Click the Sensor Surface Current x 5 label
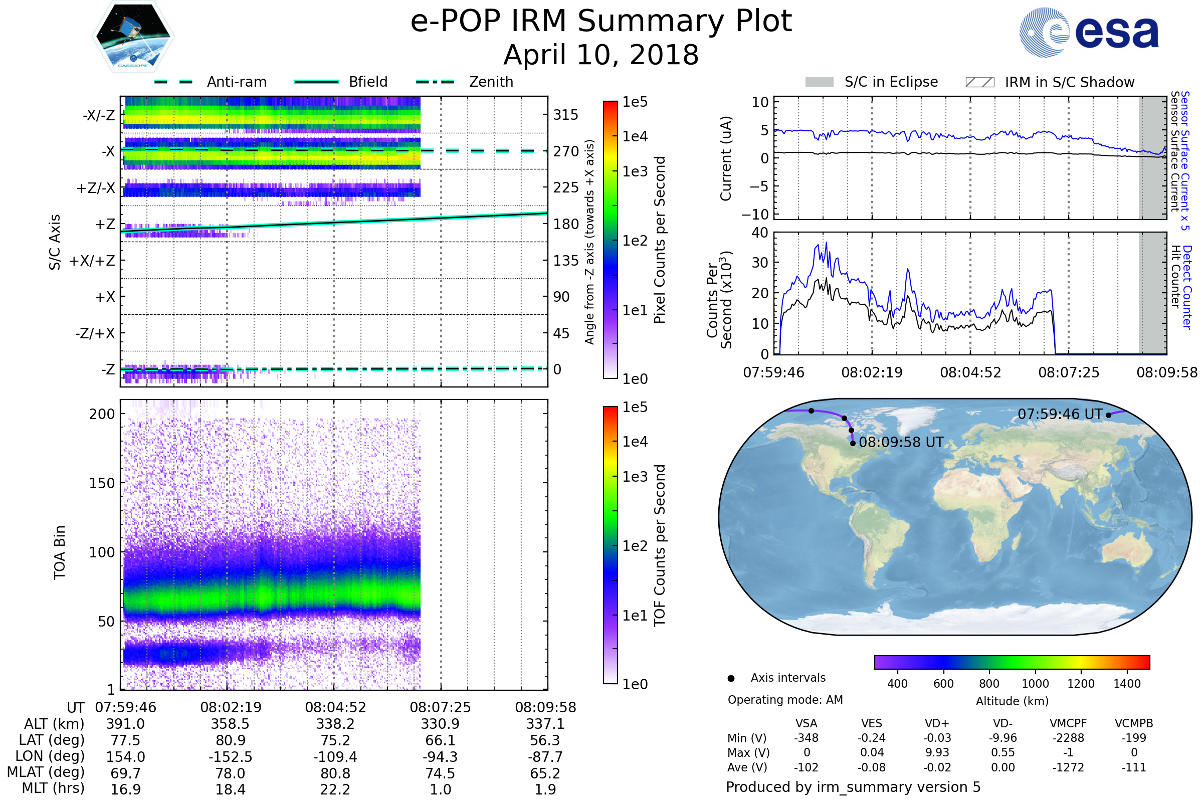Image resolution: width=1203 pixels, height=802 pixels. tap(1184, 160)
